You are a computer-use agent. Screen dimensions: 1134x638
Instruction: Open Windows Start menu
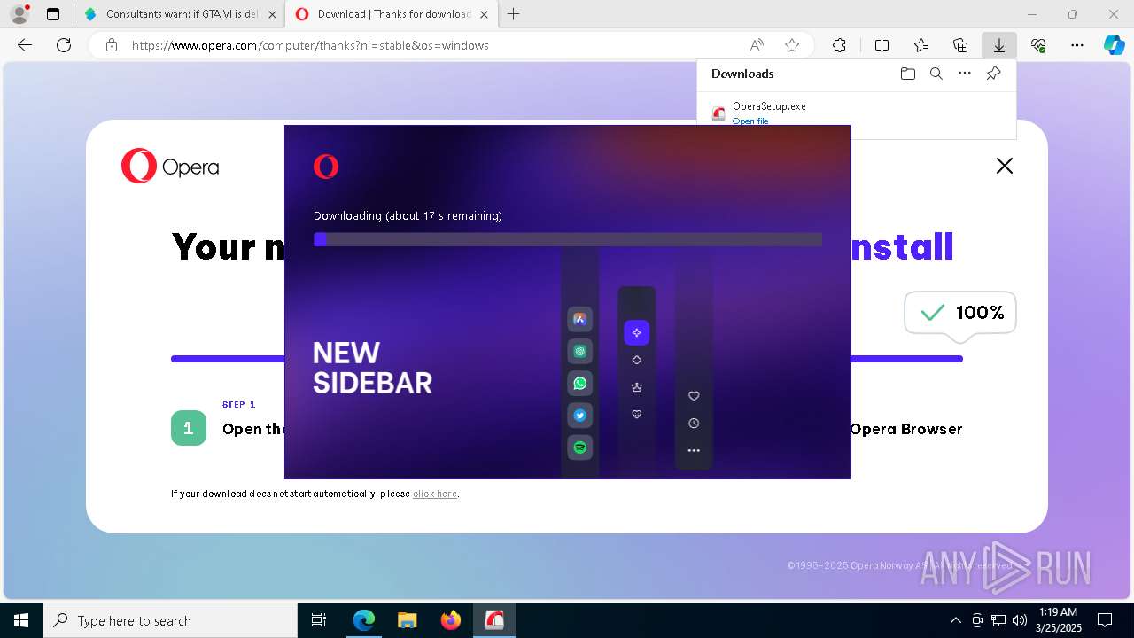[21, 620]
